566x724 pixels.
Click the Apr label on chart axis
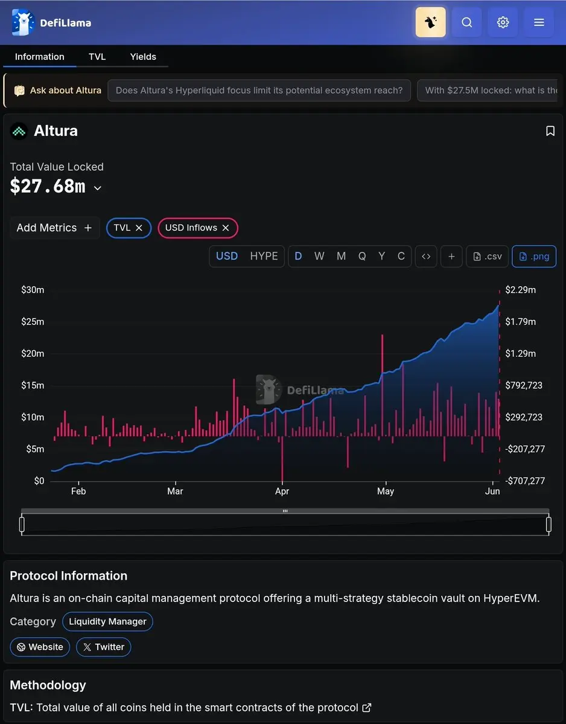(282, 492)
